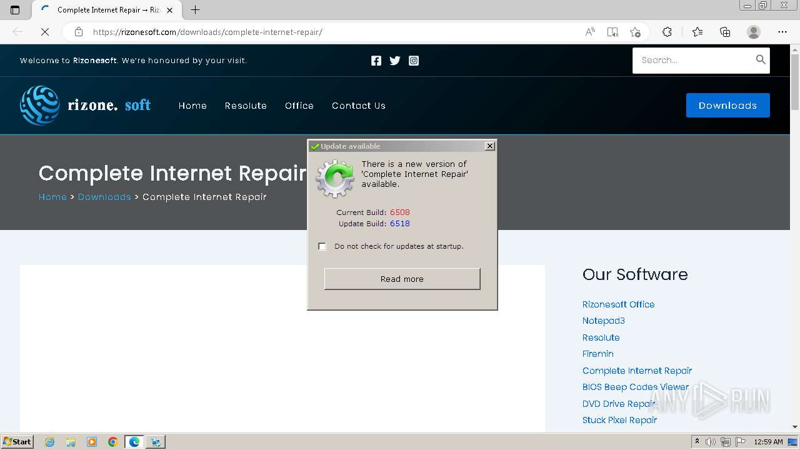Open DVD Drive Repair link
This screenshot has width=800, height=450.
pos(619,404)
